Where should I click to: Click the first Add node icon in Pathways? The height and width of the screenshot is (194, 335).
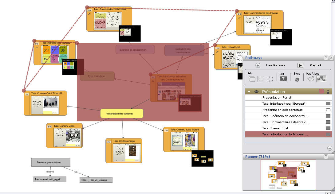click(x=252, y=79)
